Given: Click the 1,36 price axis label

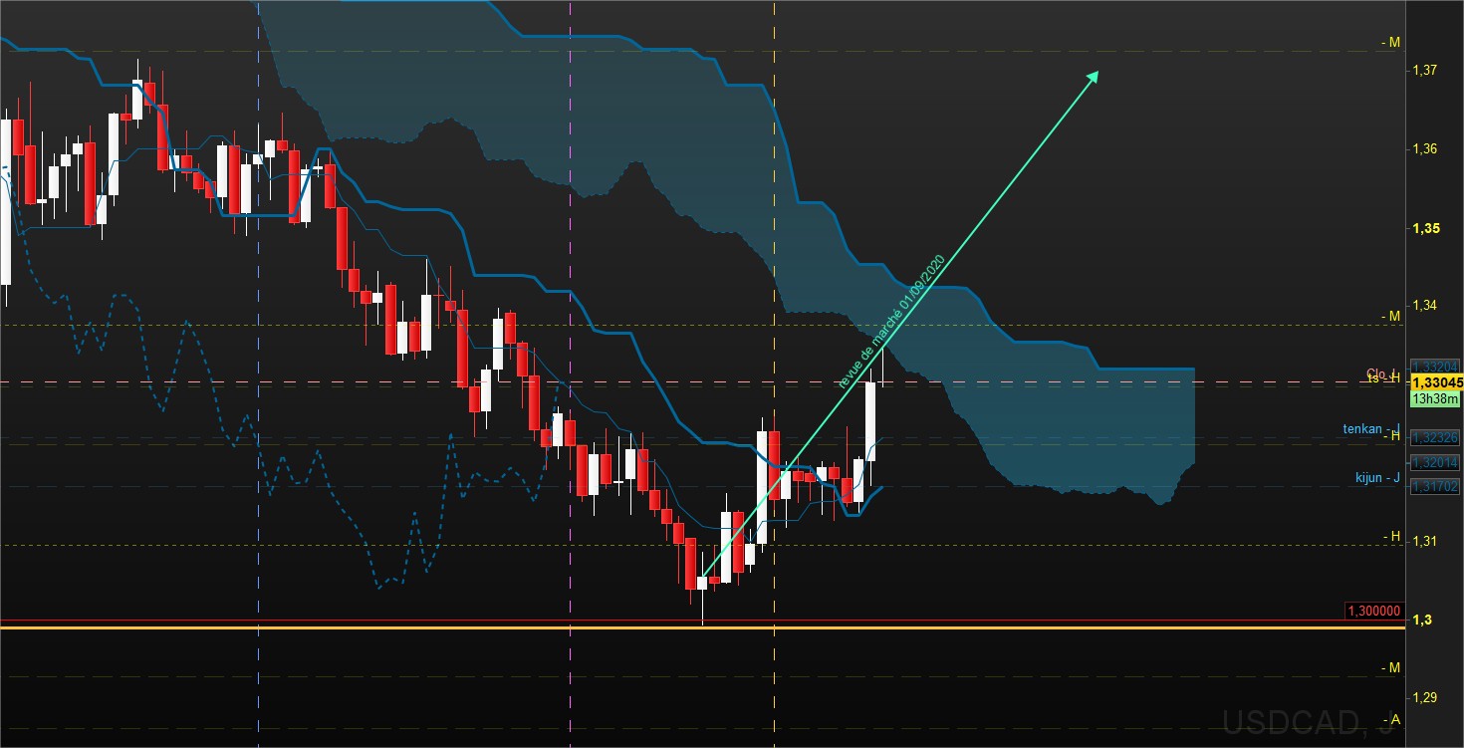Looking at the screenshot, I should tap(1423, 148).
